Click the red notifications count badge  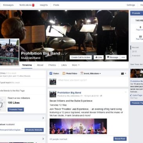coord(33,5)
